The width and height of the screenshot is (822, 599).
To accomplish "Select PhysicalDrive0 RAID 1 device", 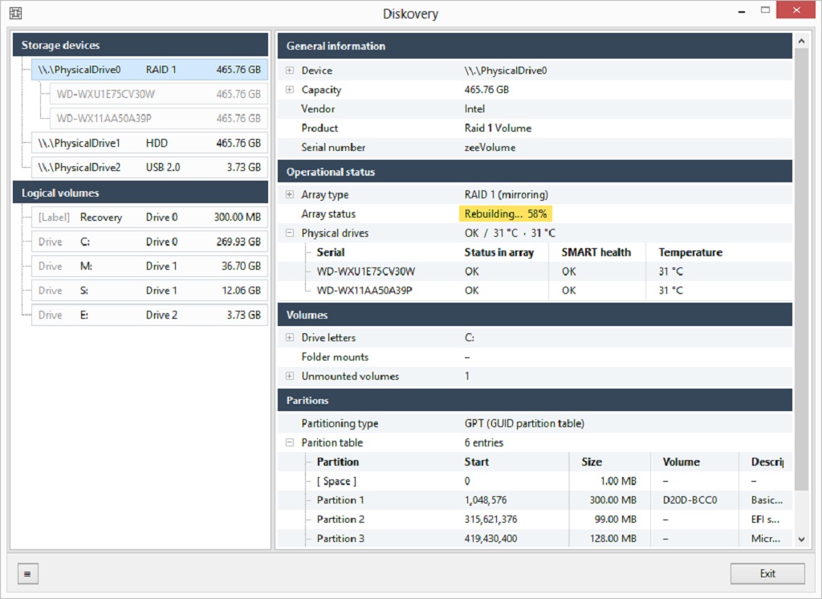I will click(x=149, y=70).
